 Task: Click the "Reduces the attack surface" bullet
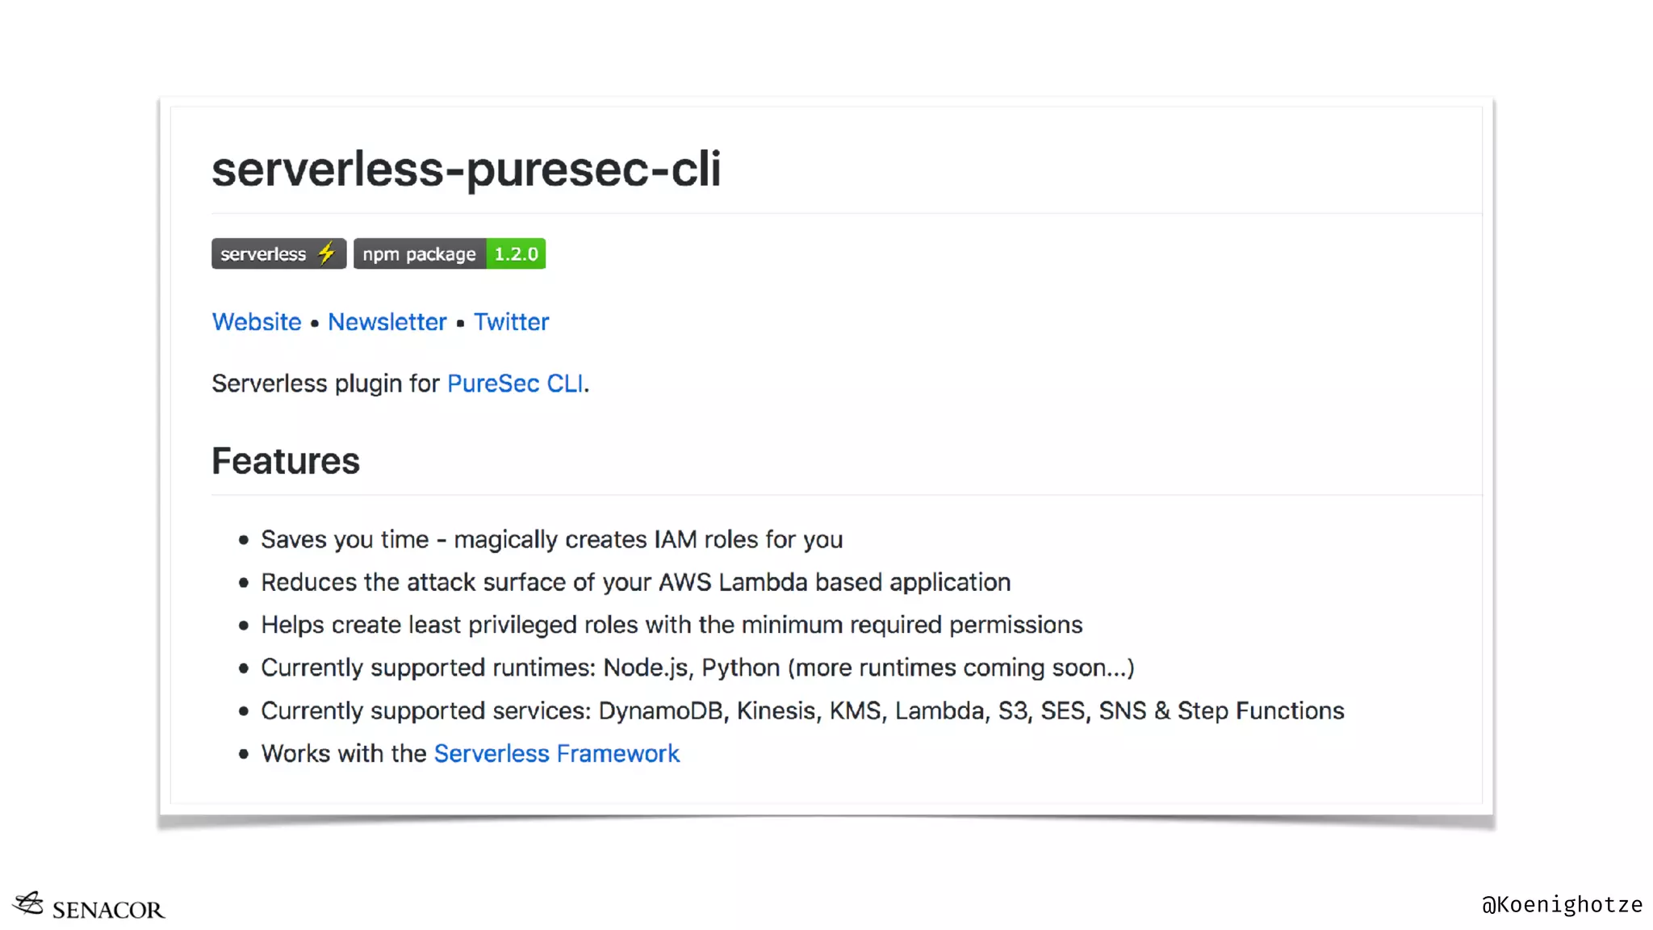(635, 582)
